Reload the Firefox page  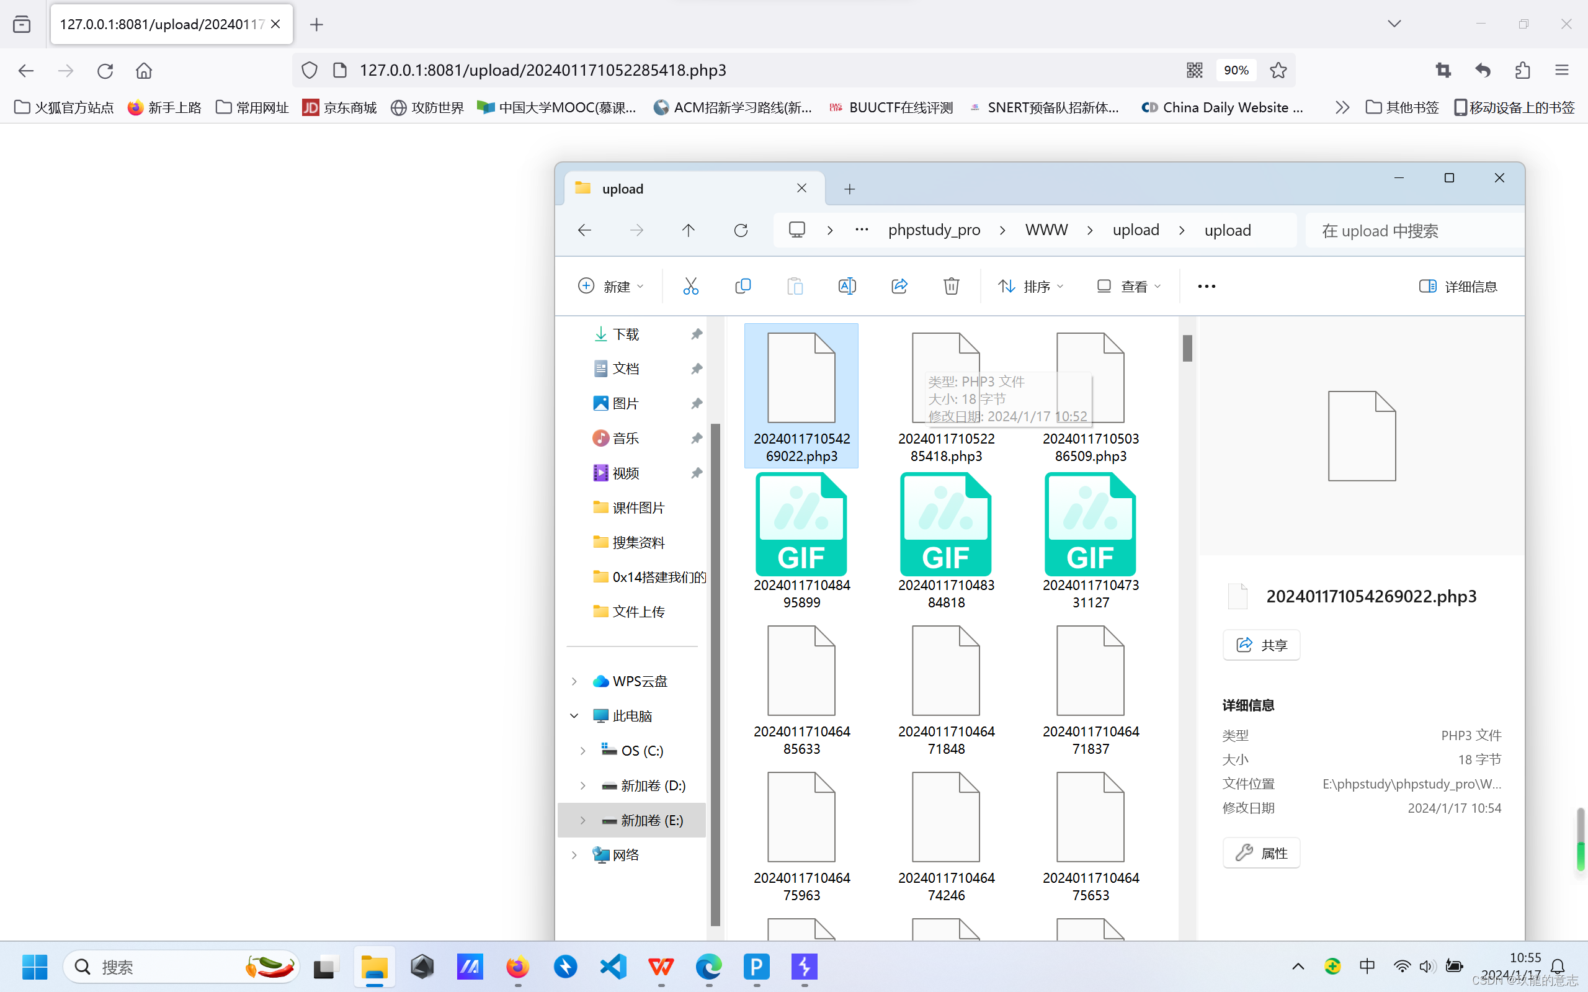pyautogui.click(x=105, y=70)
